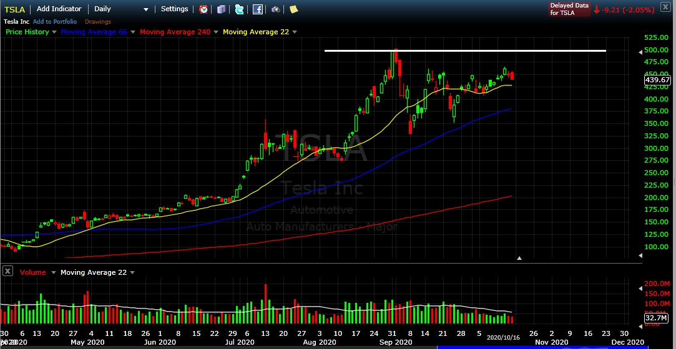Image resolution: width=676 pixels, height=349 pixels.
Task: Click the 439.67 current price label
Action: [657, 80]
